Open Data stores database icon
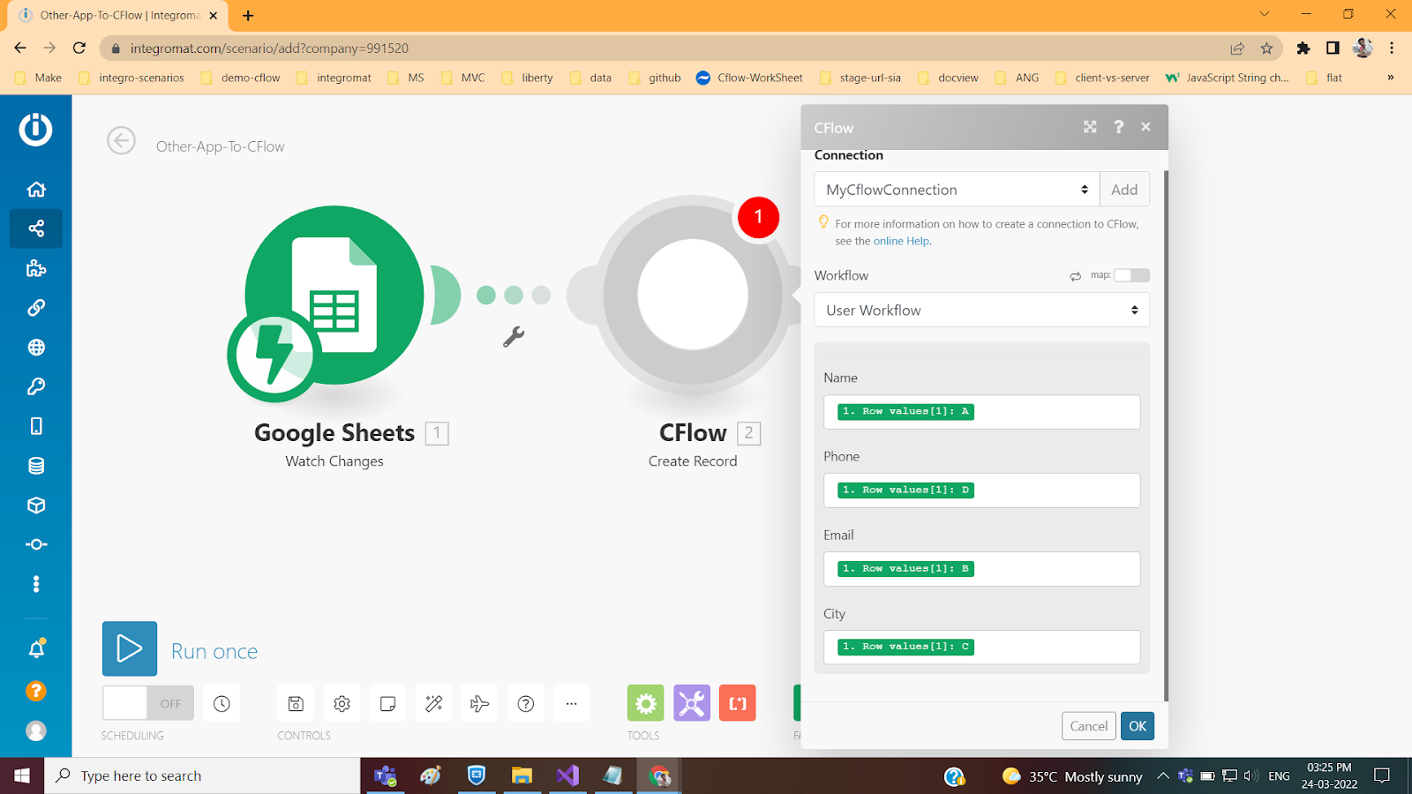Image resolution: width=1412 pixels, height=794 pixels. (36, 466)
